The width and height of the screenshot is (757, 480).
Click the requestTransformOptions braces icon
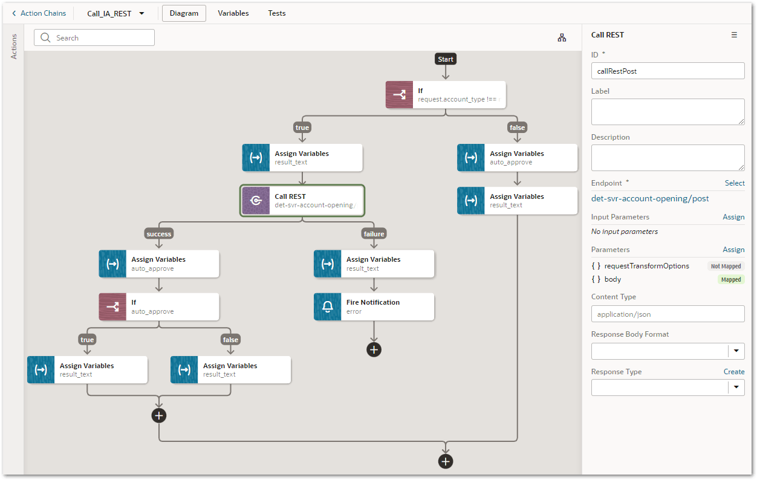596,266
